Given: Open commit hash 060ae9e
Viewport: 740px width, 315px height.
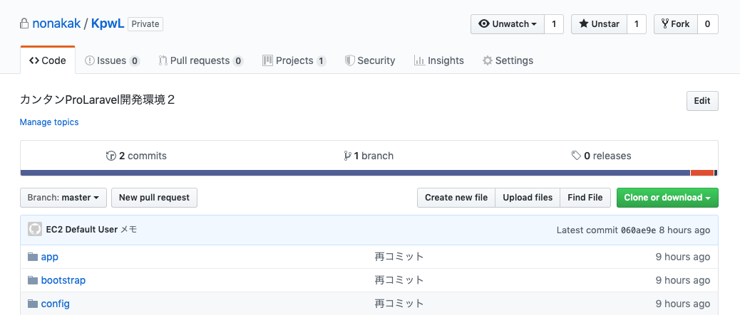Looking at the screenshot, I should [638, 230].
